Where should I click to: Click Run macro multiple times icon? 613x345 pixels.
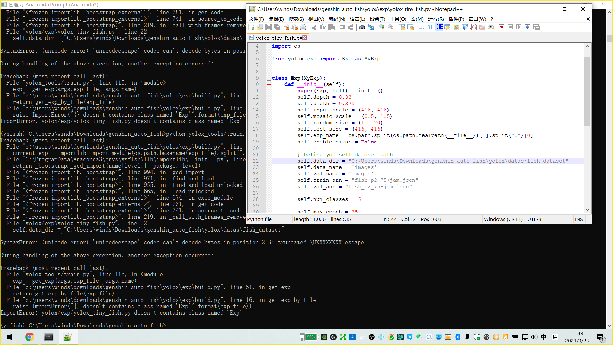(x=527, y=27)
